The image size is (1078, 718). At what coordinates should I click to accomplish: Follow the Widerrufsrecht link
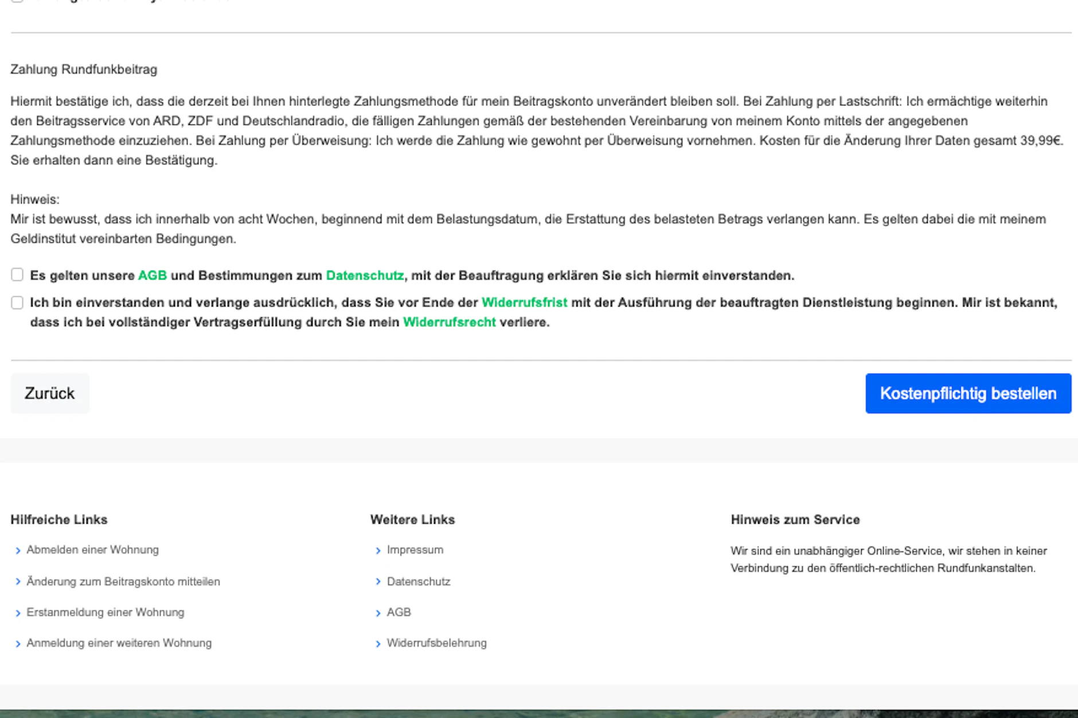pos(450,322)
